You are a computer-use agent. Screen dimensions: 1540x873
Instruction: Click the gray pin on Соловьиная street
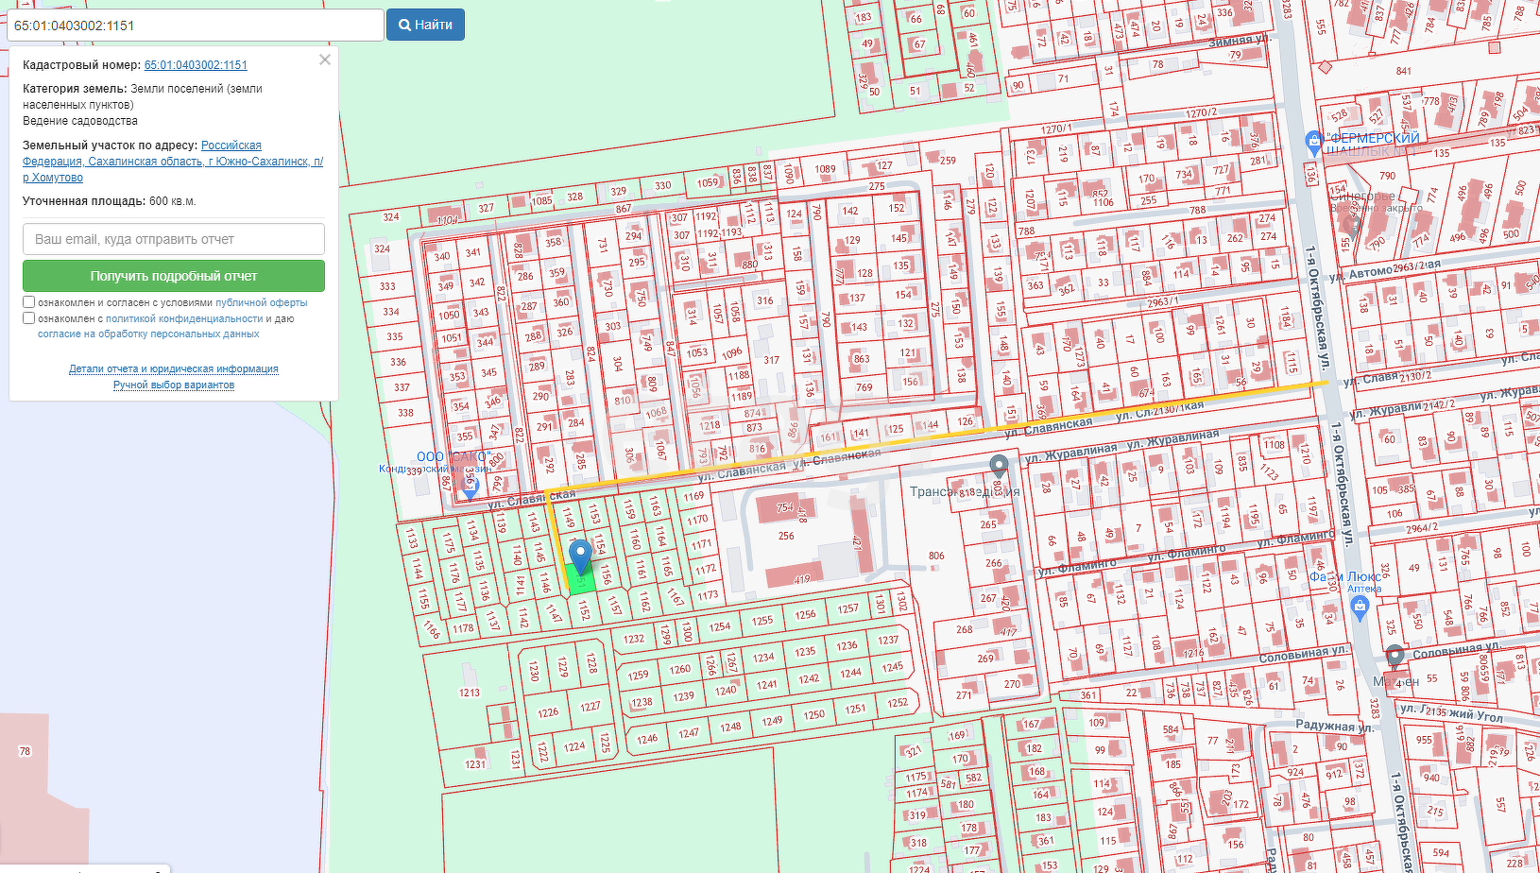pos(1395,656)
